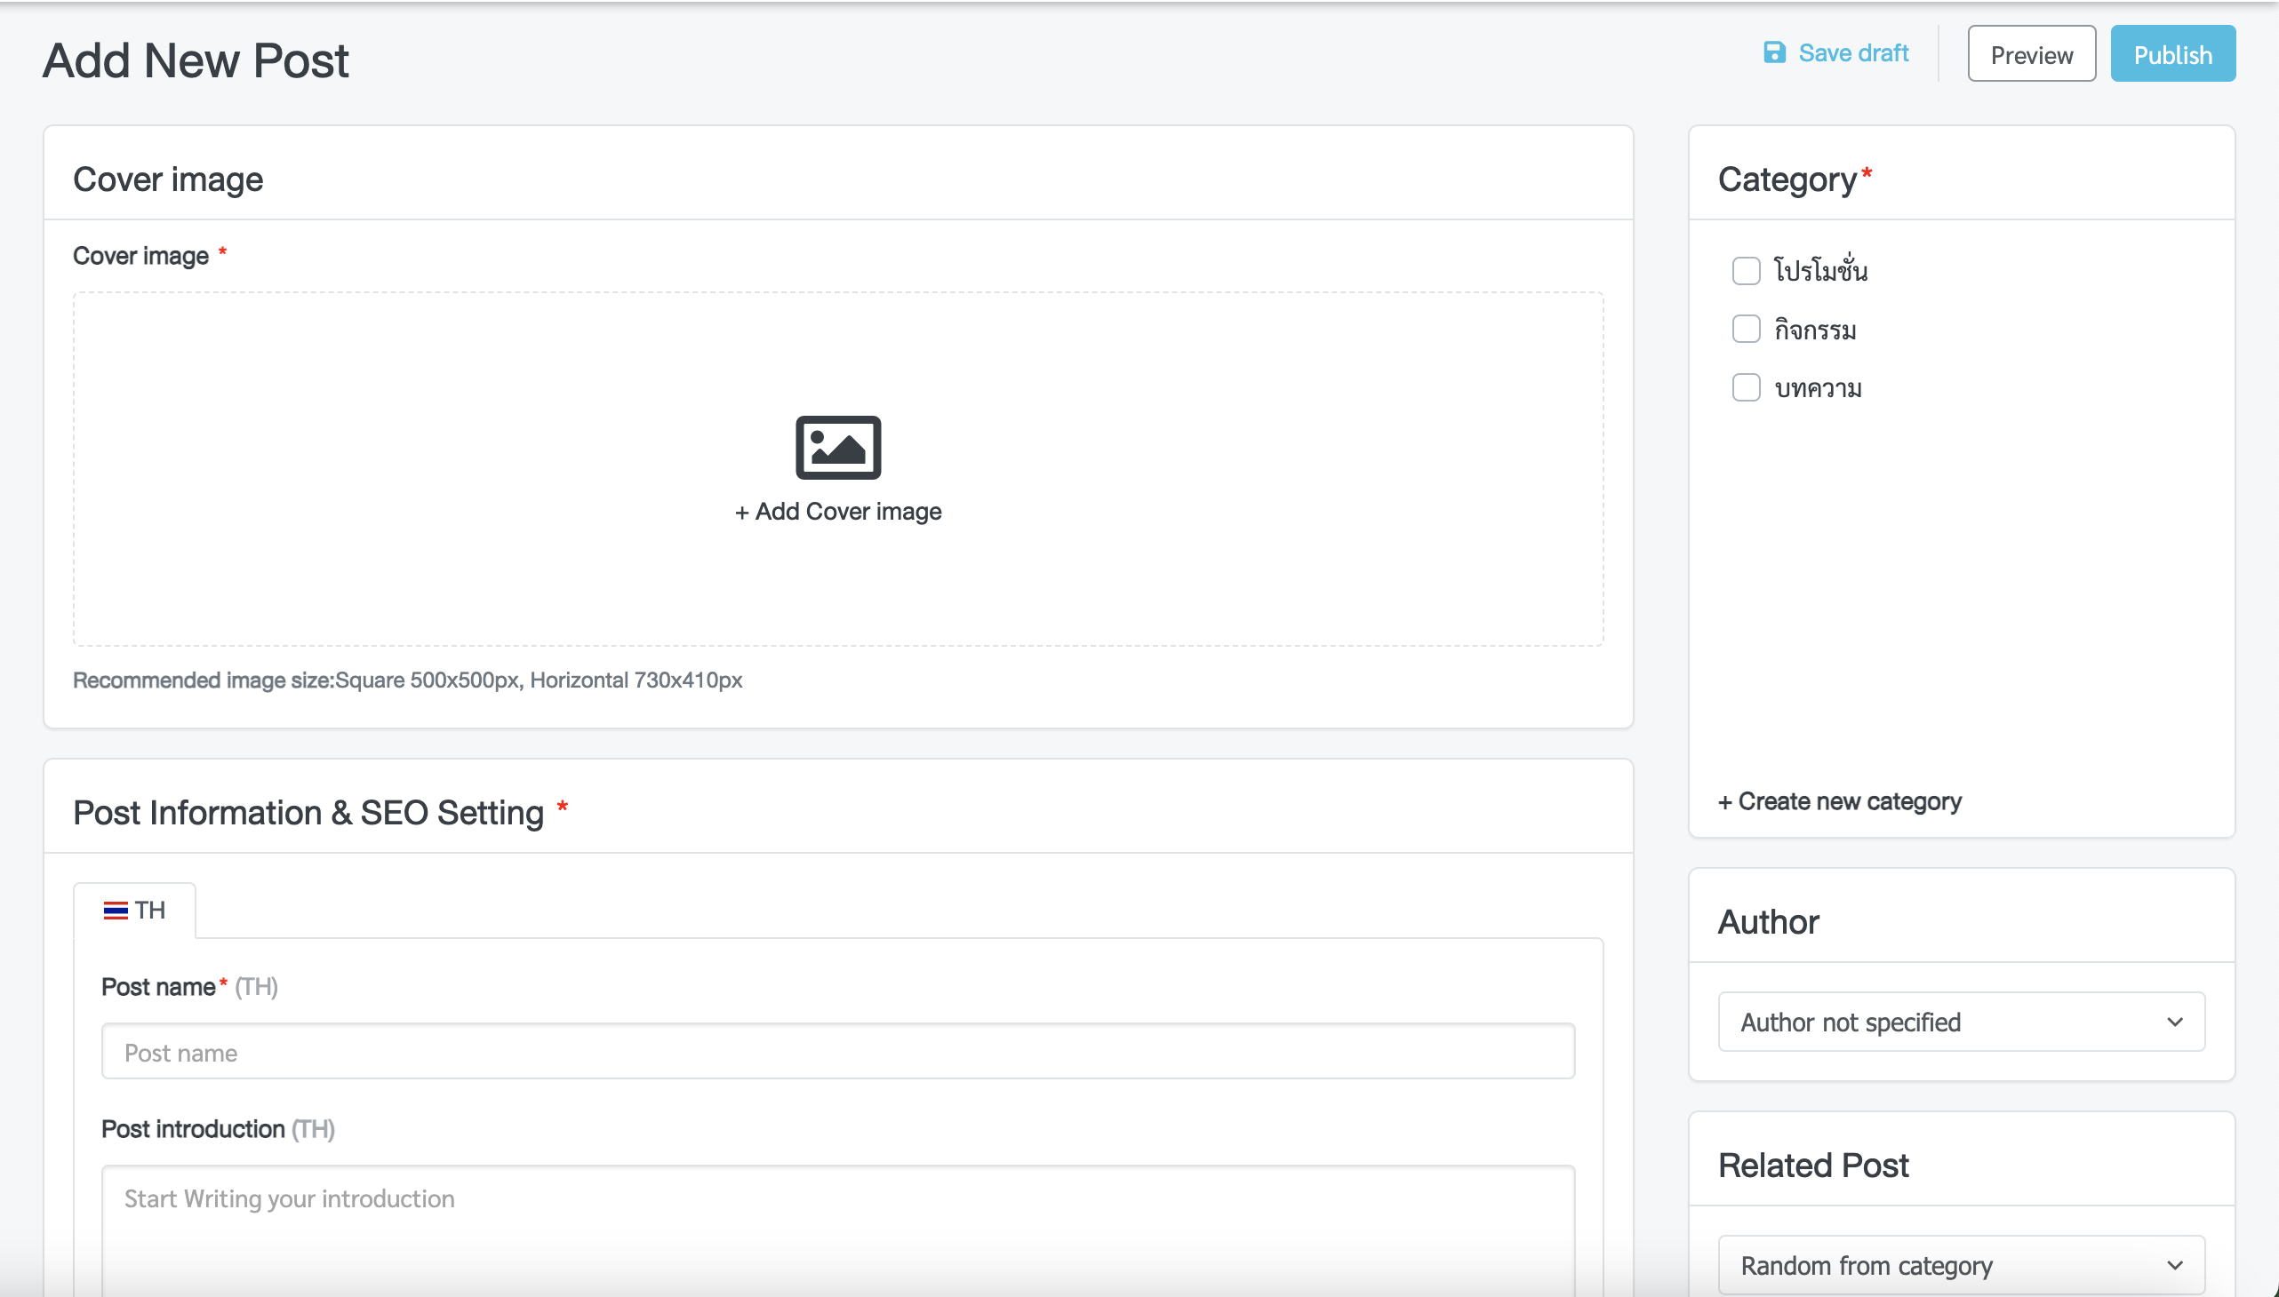Click the Save draft floppy disk icon
The image size is (2279, 1297).
[1773, 52]
